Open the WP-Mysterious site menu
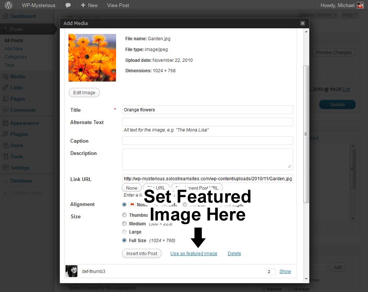 (x=38, y=5)
